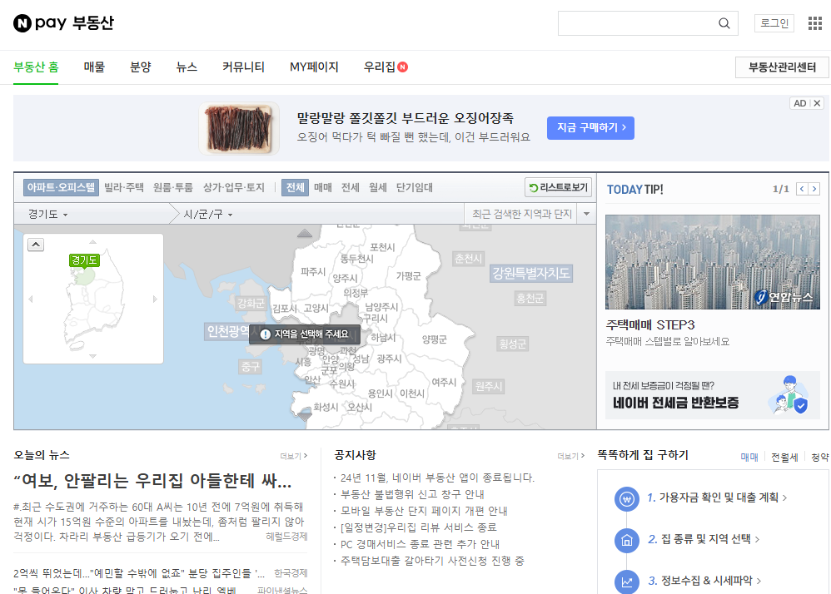
Task: Open the TODAY TIP apartment thumbnail
Action: click(712, 262)
